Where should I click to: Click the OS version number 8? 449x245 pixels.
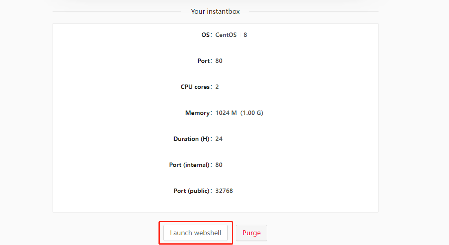pos(245,35)
